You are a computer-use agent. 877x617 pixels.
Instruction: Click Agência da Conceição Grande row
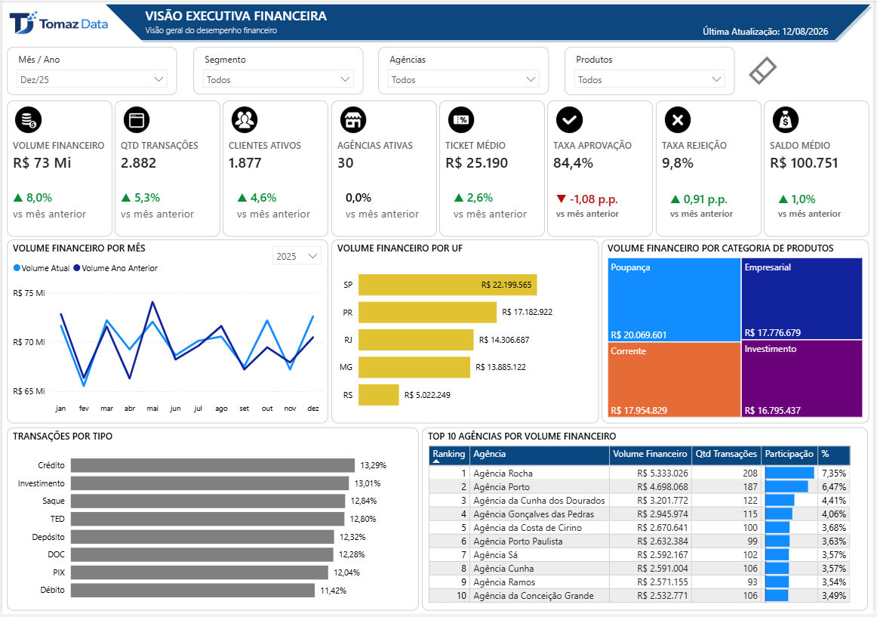(639, 596)
